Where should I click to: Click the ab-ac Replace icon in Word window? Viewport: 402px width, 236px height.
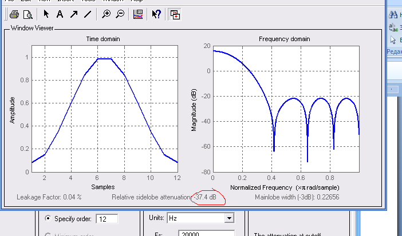392,27
